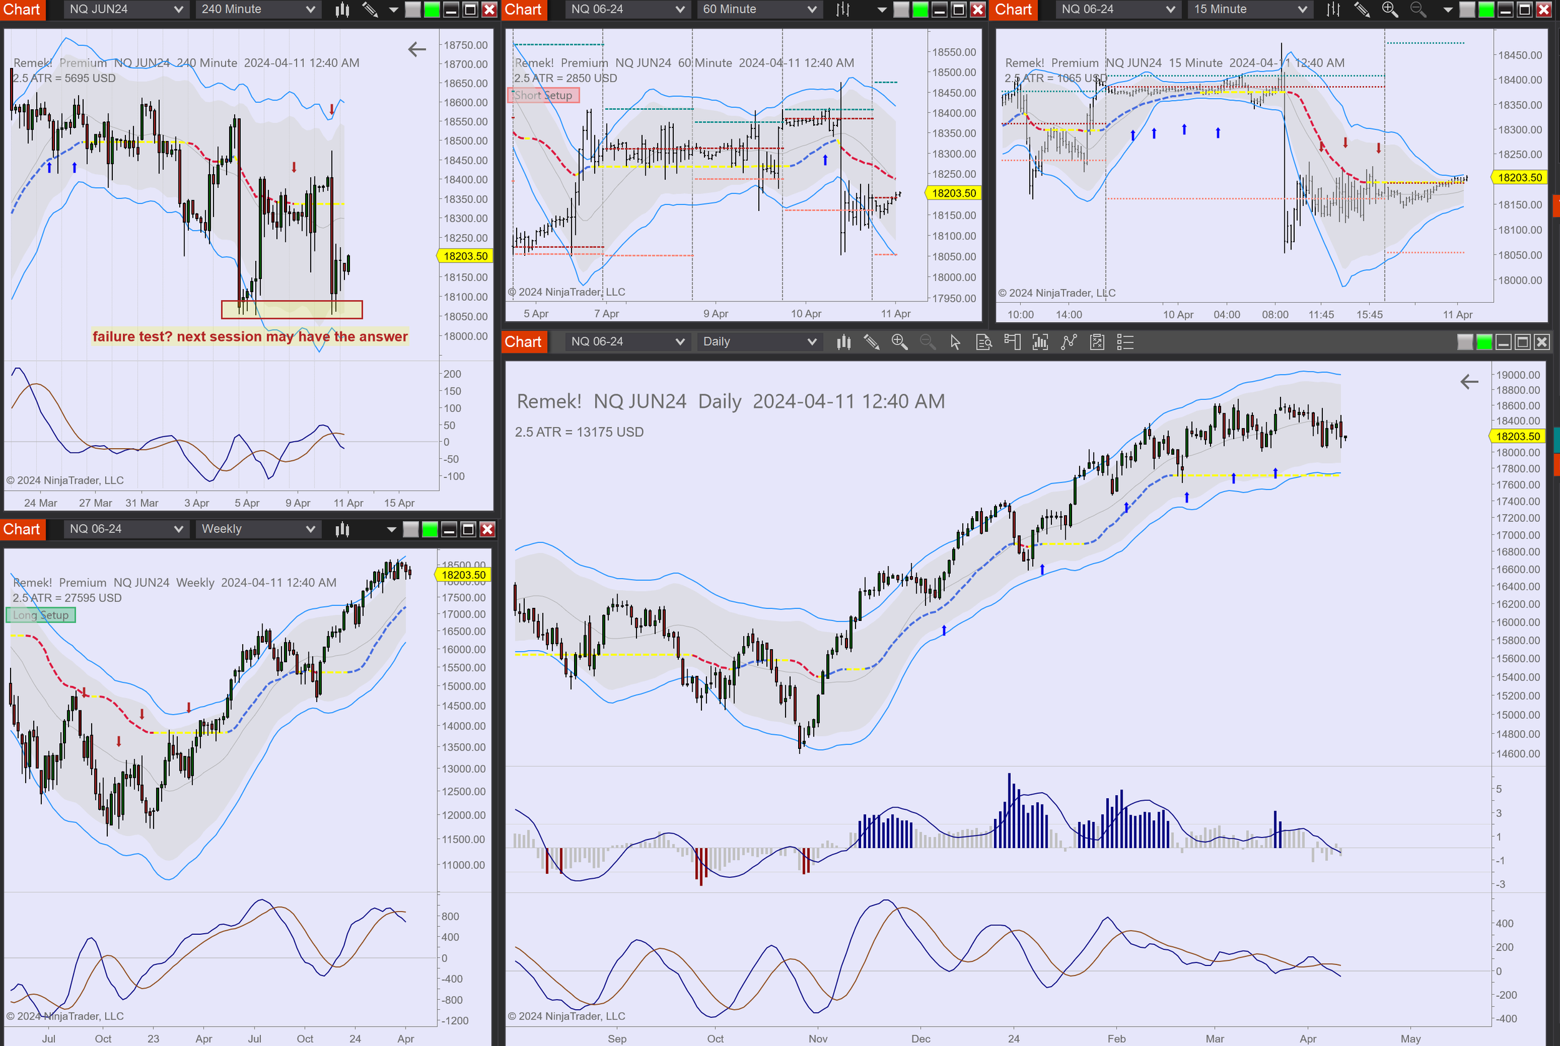
Task: Select drawing tools pencil in Daily chart
Action: [x=871, y=342]
